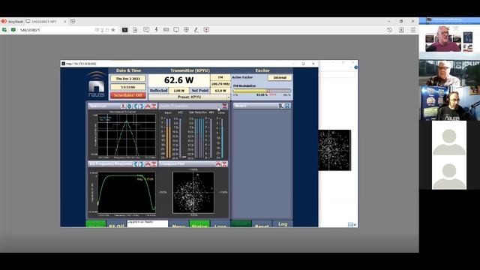The width and height of the screenshot is (480, 270).
Task: Open the AnyDesk hamburger menu
Action: (x=413, y=30)
